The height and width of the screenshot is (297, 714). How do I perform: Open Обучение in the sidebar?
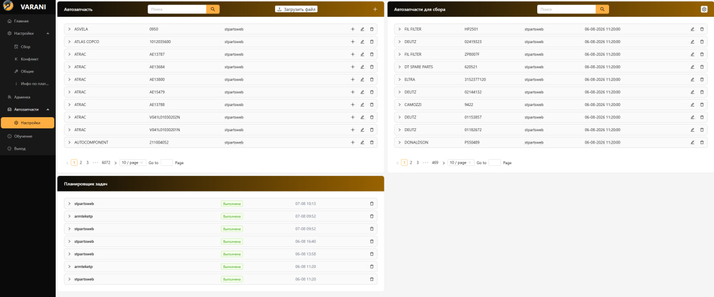[x=28, y=136]
